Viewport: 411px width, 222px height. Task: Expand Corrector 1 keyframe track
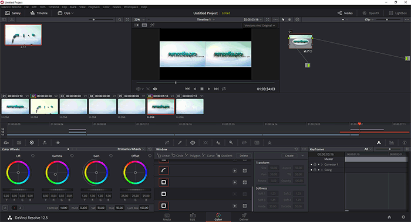pos(322,165)
